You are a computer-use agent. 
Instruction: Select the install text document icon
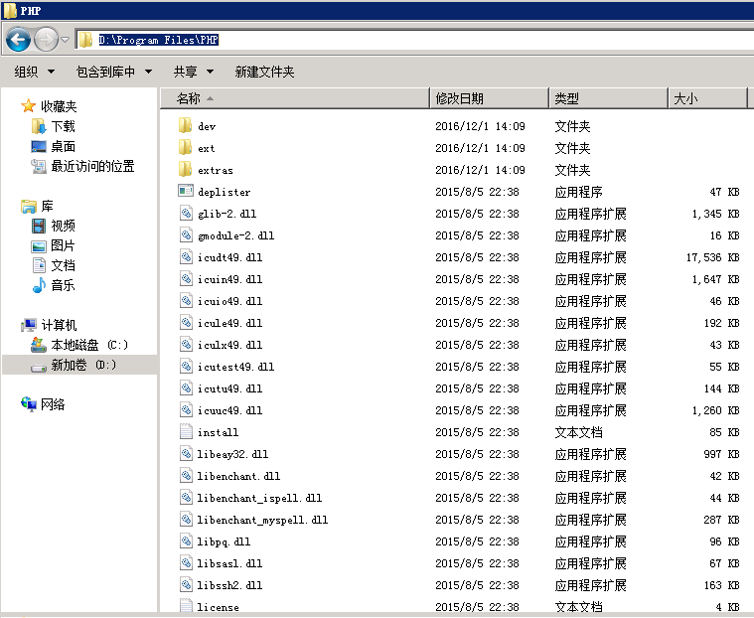click(x=185, y=432)
